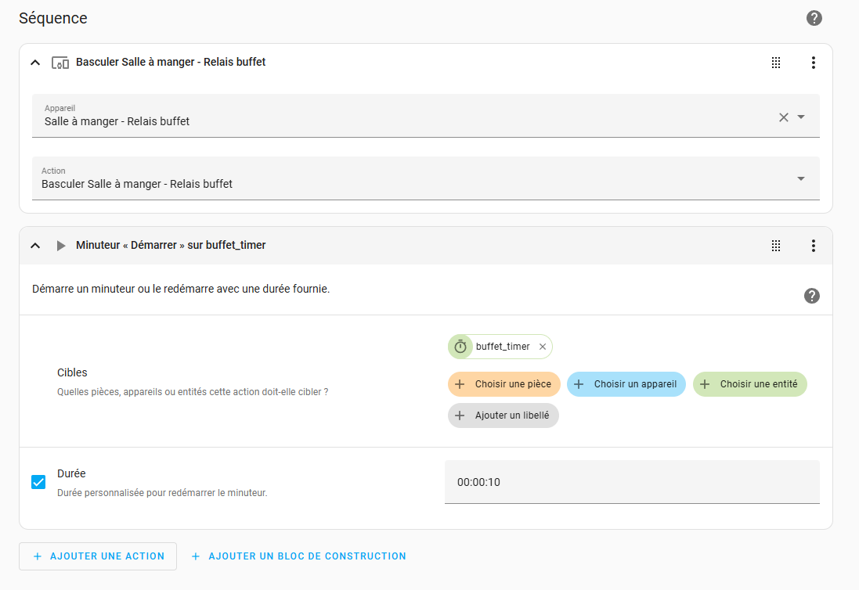This screenshot has width=859, height=590.
Task: Click Choisir un appareil
Action: (x=626, y=384)
